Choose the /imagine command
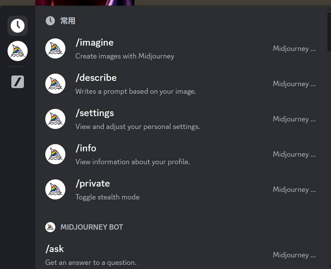331x269 pixels. tap(94, 43)
